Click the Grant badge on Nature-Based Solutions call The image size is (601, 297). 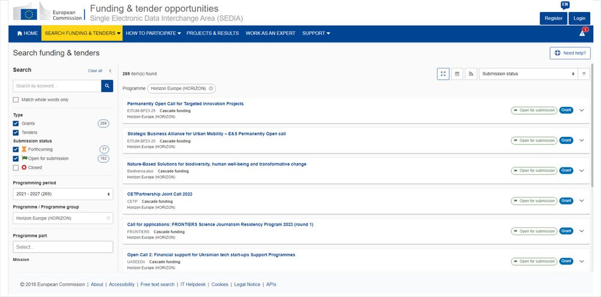click(x=566, y=170)
